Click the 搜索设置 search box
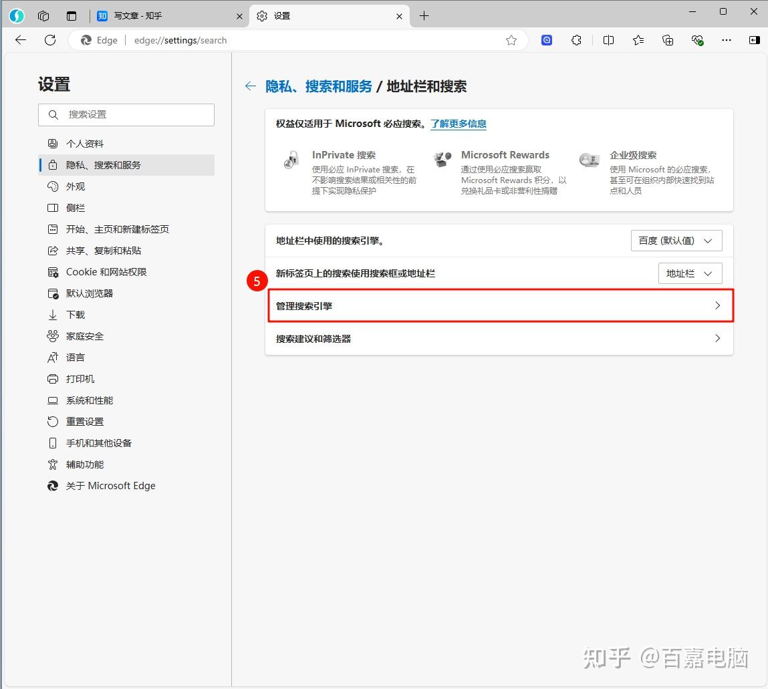The width and height of the screenshot is (768, 689). pyautogui.click(x=126, y=114)
